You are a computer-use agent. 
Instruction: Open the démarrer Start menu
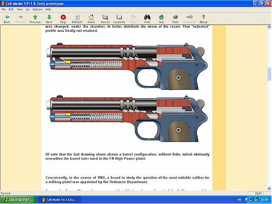[18, 199]
